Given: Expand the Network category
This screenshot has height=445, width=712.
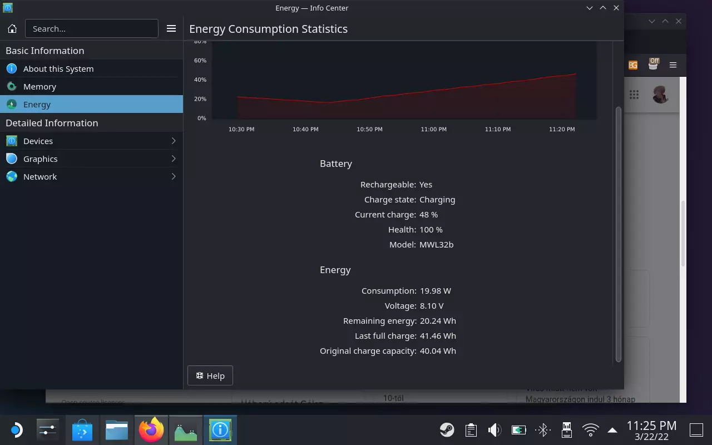Looking at the screenshot, I should pyautogui.click(x=91, y=177).
